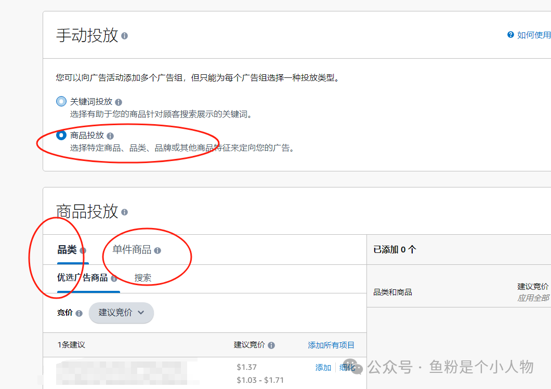
Task: Open the 搜索 sub-tab
Action: tap(142, 278)
